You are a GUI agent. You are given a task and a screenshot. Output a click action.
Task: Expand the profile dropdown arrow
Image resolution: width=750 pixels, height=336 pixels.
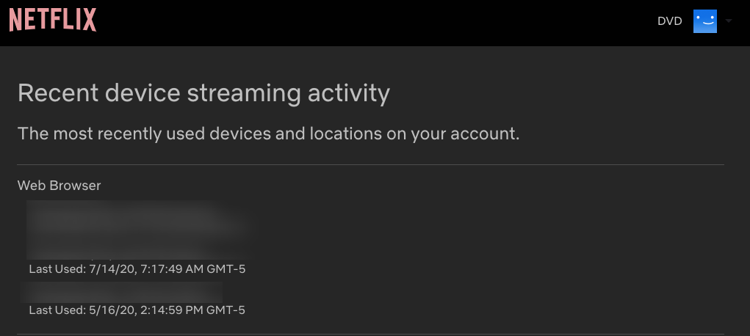point(728,21)
